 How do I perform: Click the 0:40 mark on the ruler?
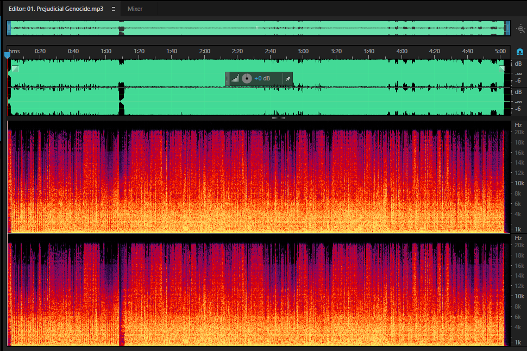pyautogui.click(x=73, y=51)
